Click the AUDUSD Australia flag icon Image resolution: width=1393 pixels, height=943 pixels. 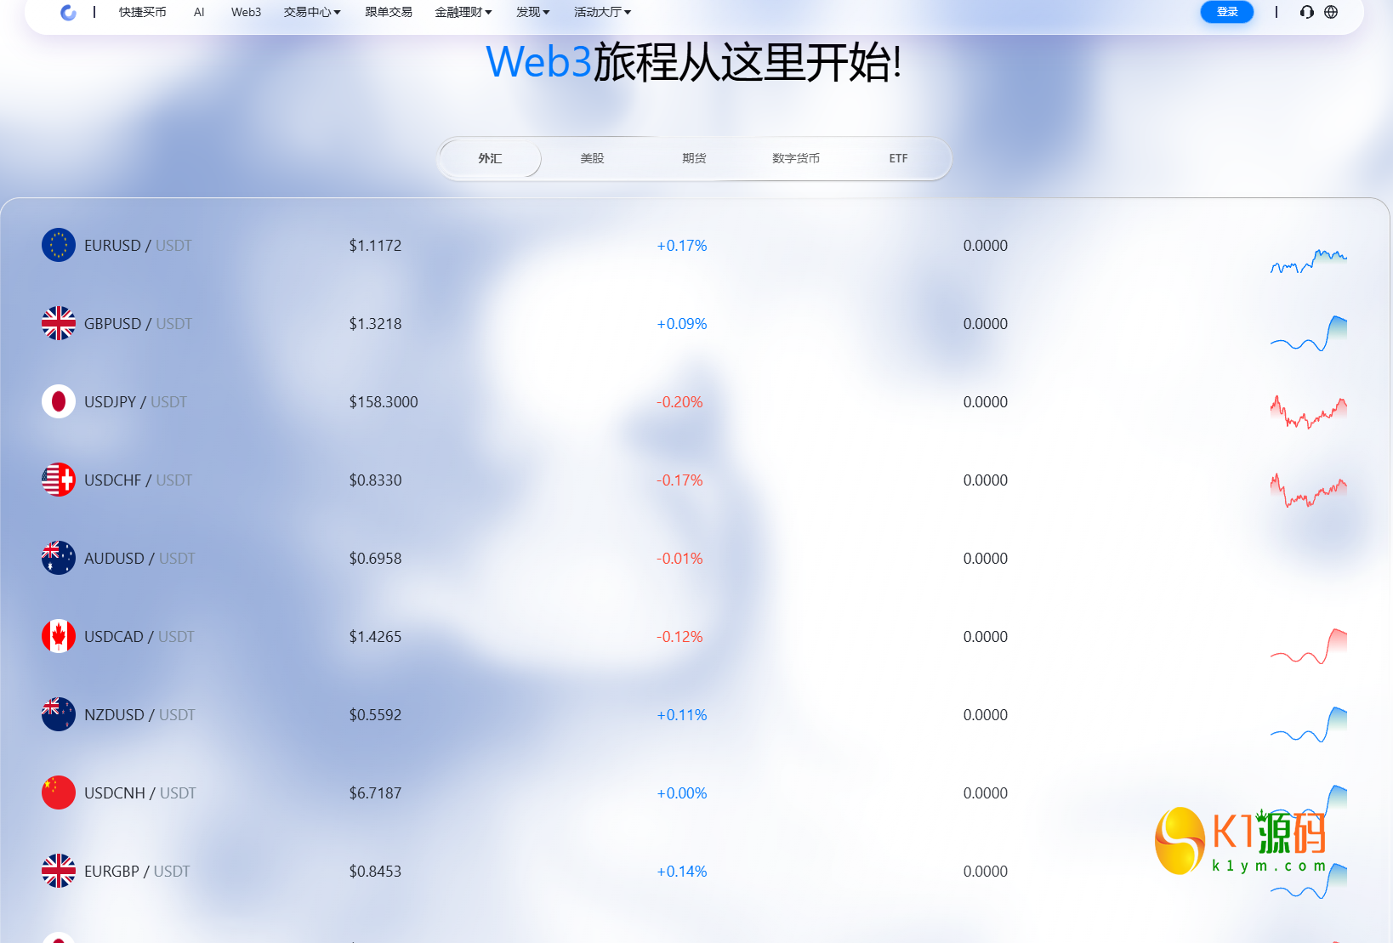point(59,558)
